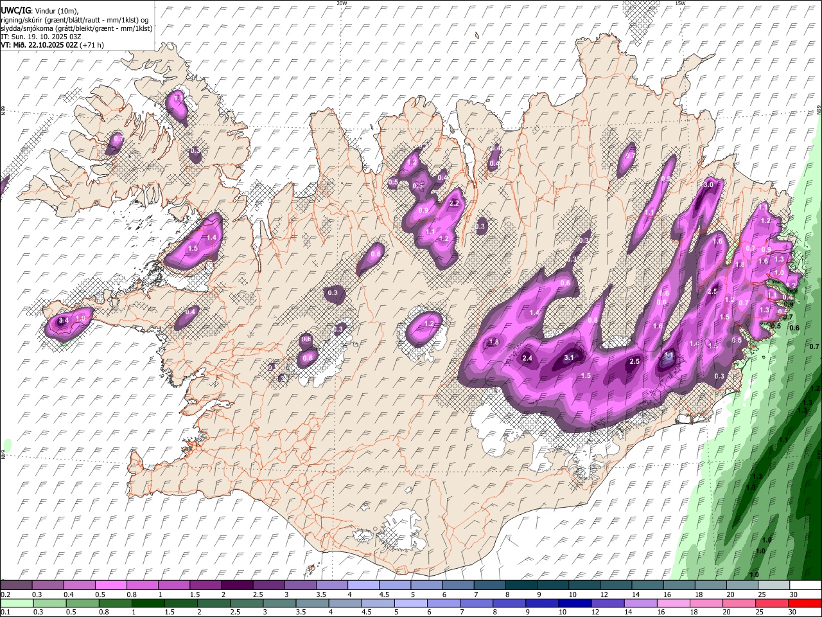Viewport: 822px width, 617px height.
Task: Select the bright red 30 rain legend swatch
Action: pyautogui.click(x=805, y=603)
